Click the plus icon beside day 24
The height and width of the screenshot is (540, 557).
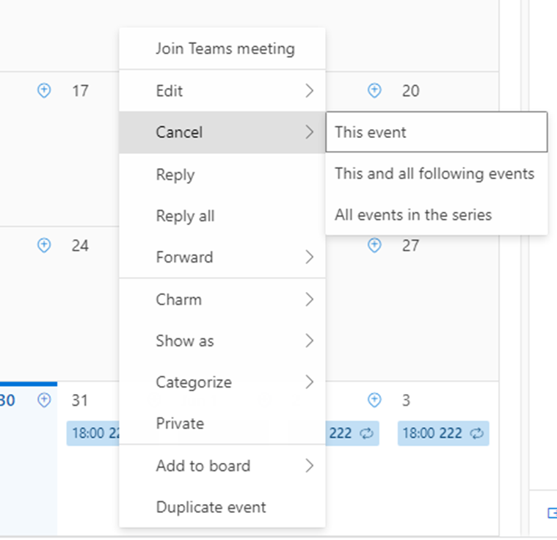pyautogui.click(x=44, y=245)
